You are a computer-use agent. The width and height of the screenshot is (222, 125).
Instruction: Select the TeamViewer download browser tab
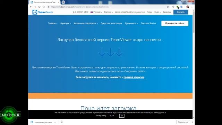45,2
